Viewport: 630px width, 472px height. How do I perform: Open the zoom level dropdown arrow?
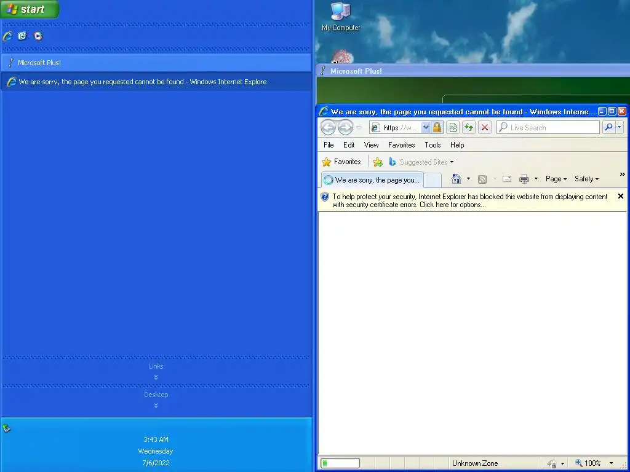[611, 463]
